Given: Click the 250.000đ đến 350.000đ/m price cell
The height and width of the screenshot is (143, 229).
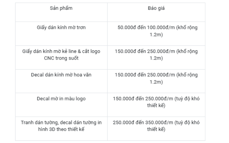Looking at the screenshot, I should pos(156,126).
